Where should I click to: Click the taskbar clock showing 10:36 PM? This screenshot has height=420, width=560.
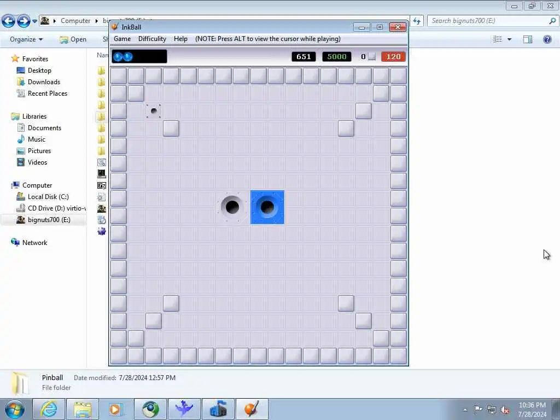(532, 410)
